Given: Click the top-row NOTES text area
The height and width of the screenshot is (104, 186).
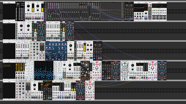Looking at the screenshot, I should pos(9,12).
